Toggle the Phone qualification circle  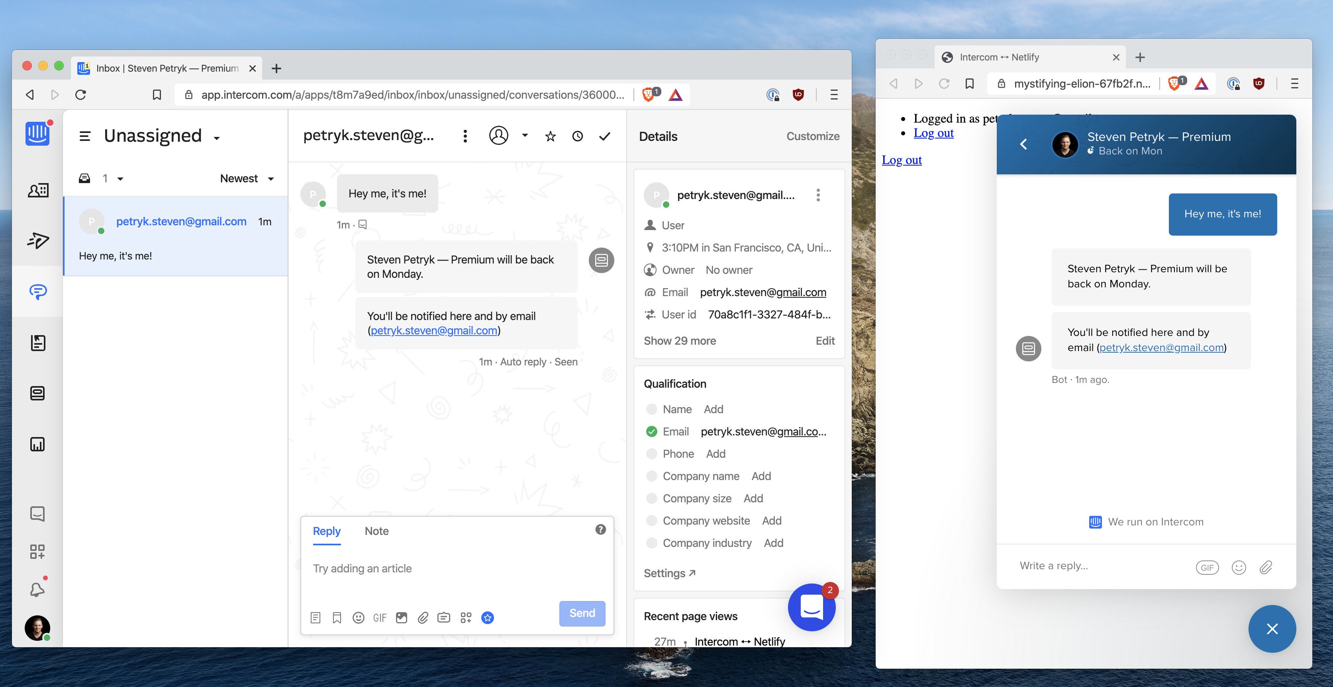click(651, 454)
